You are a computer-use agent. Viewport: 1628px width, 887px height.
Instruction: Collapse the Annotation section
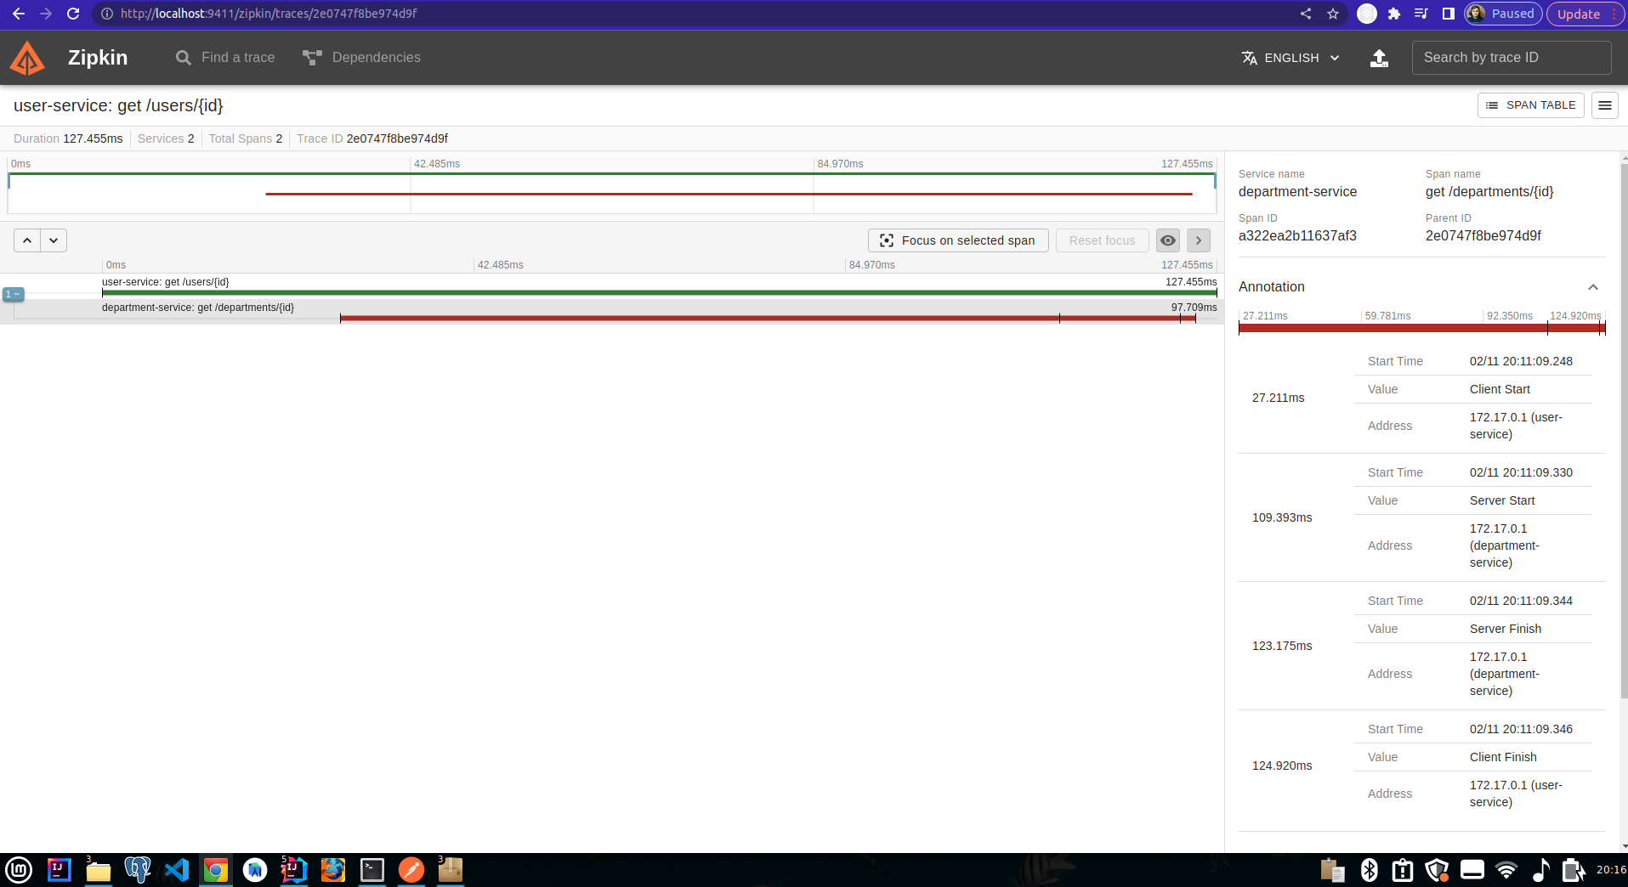[x=1593, y=287]
